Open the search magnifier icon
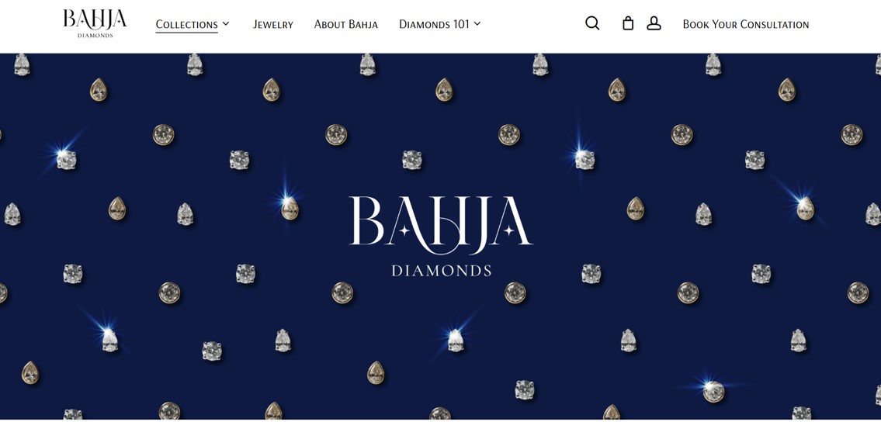Screen dimensions: 881x429 coord(592,23)
